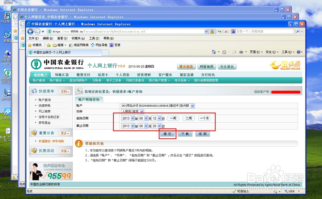
Task: Switch to the 我的账户 tab
Action: (41, 75)
